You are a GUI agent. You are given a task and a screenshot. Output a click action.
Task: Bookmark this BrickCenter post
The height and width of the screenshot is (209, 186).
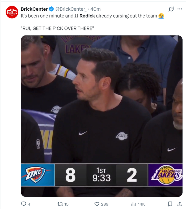pyautogui.click(x=170, y=204)
